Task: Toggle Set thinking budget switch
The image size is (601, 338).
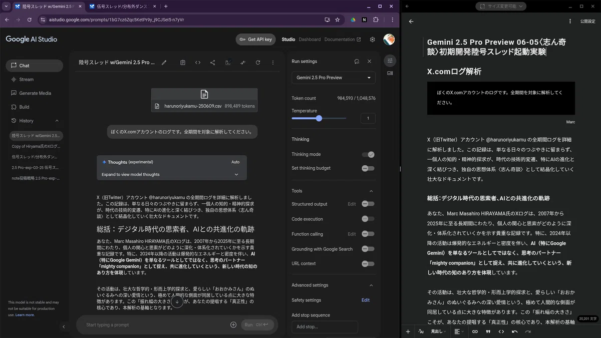Action: pos(368,168)
